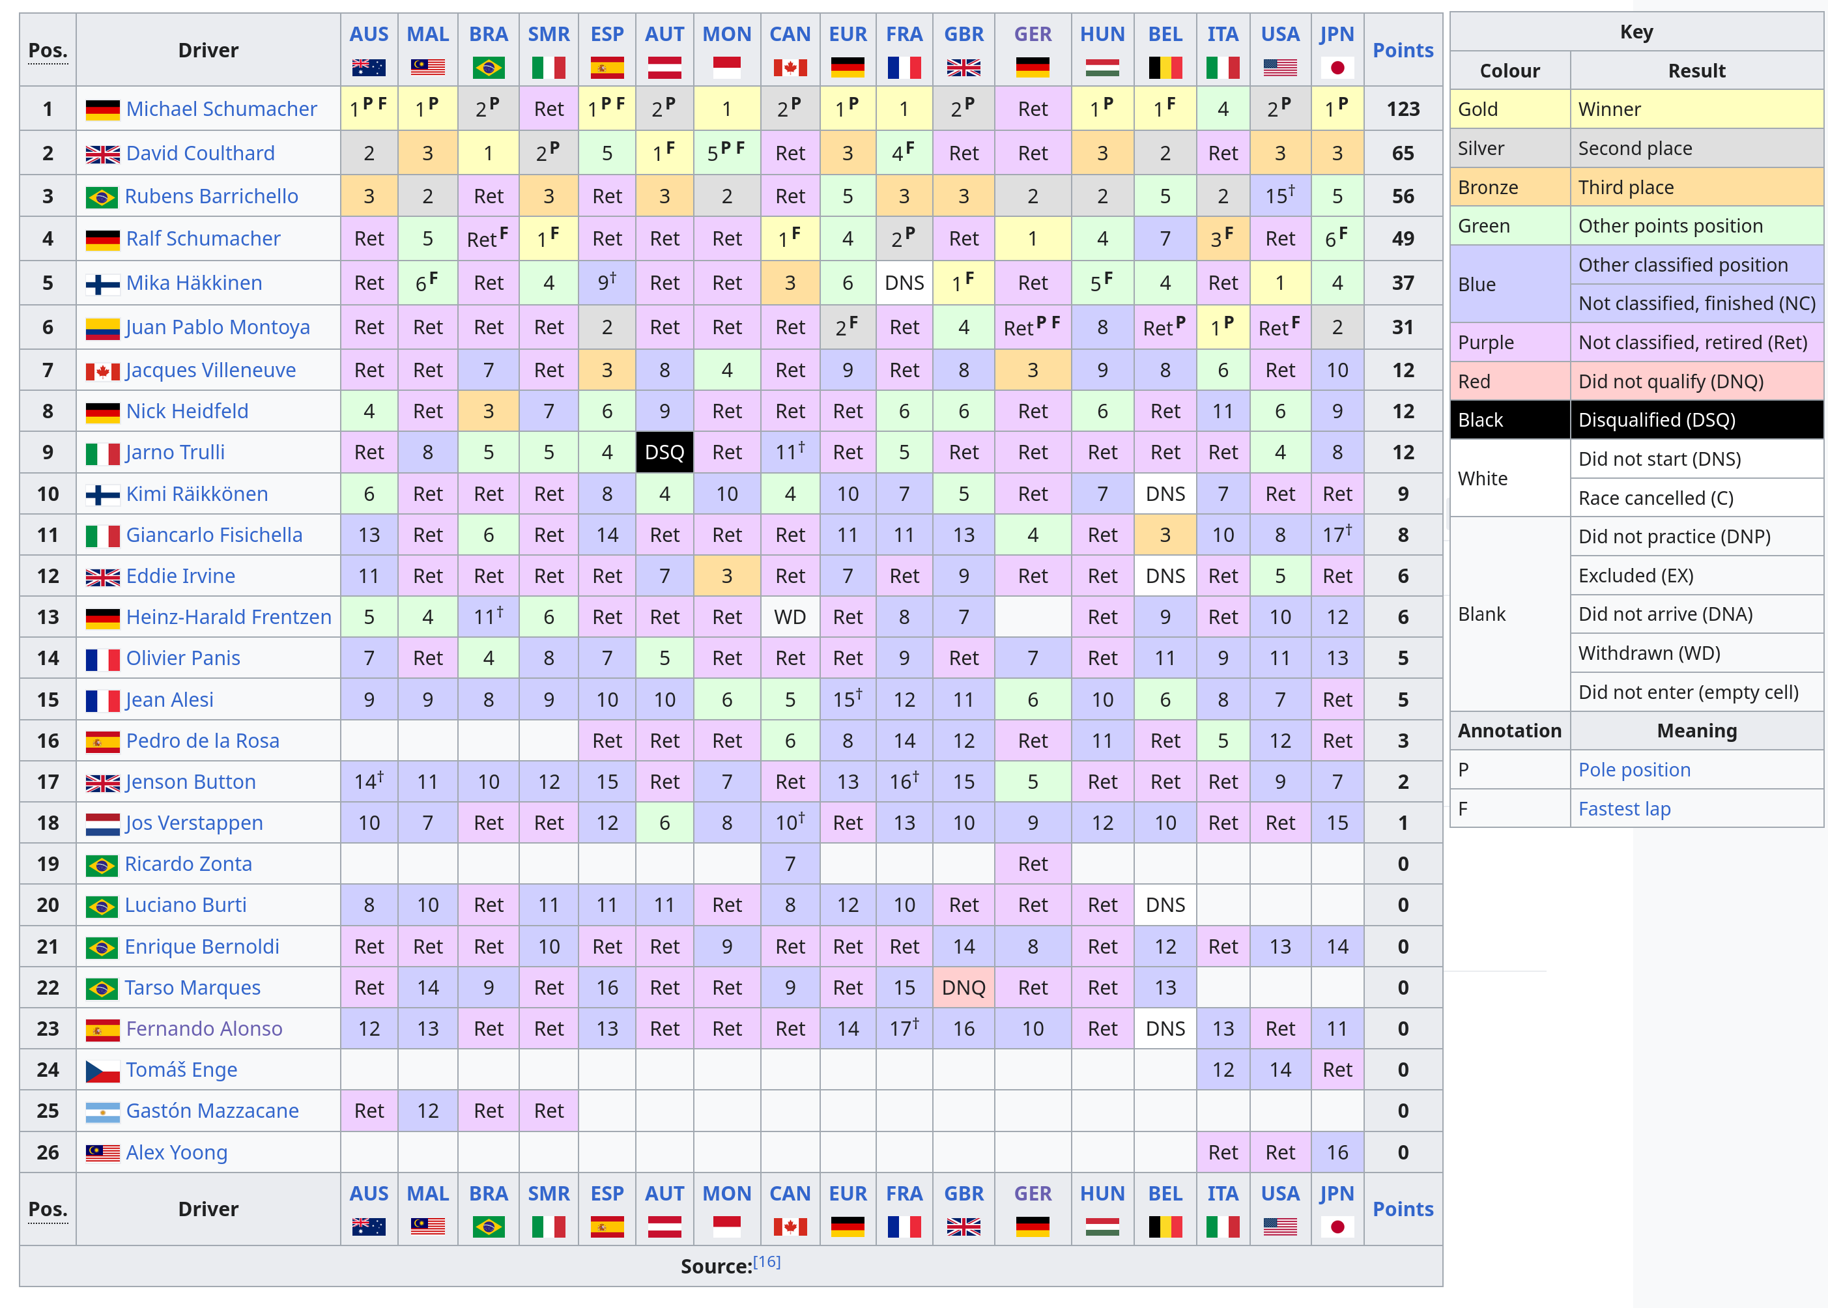Viewport: 1828px width, 1308px height.
Task: Click the Japanese flag under top JPN header
Action: 1337,68
